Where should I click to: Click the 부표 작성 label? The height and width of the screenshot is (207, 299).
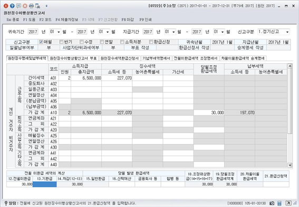click(x=140, y=47)
